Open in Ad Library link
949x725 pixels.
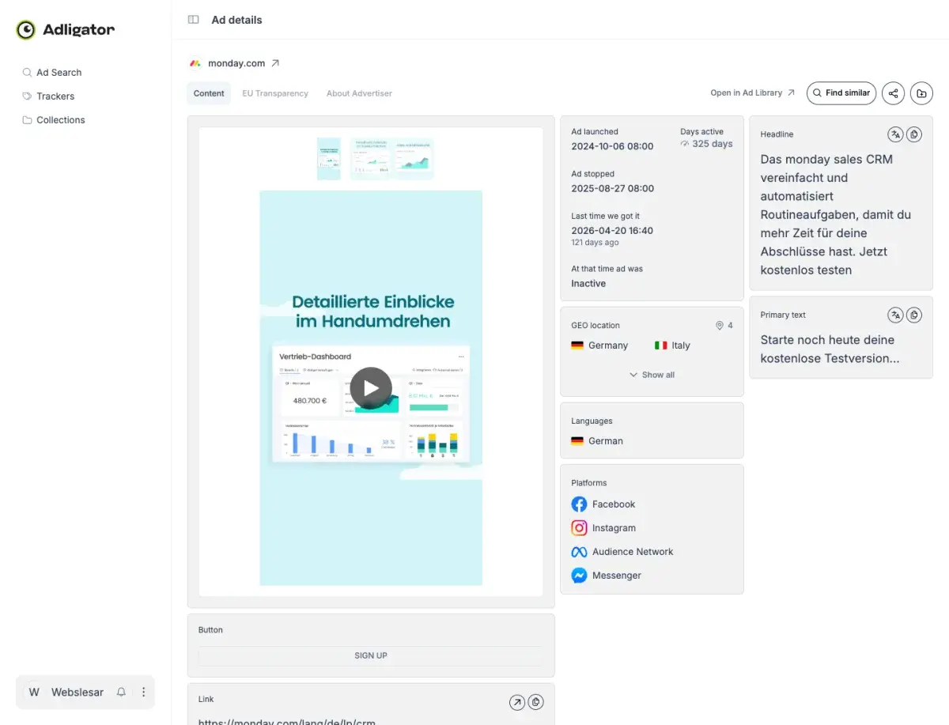(752, 93)
